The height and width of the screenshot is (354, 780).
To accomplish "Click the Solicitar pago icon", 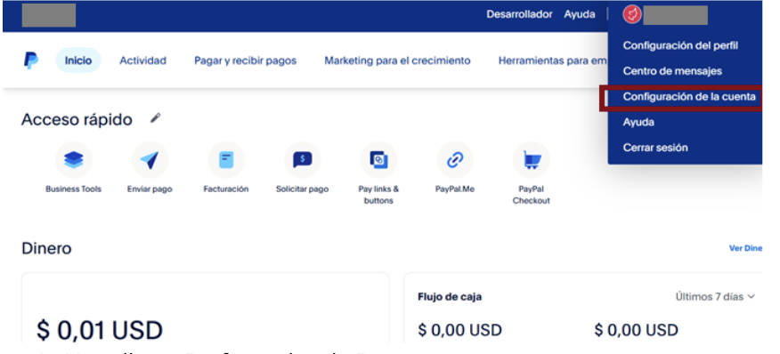I will (x=303, y=160).
